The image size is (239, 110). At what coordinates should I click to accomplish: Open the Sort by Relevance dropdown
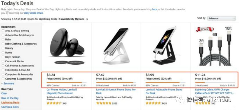click(222, 18)
